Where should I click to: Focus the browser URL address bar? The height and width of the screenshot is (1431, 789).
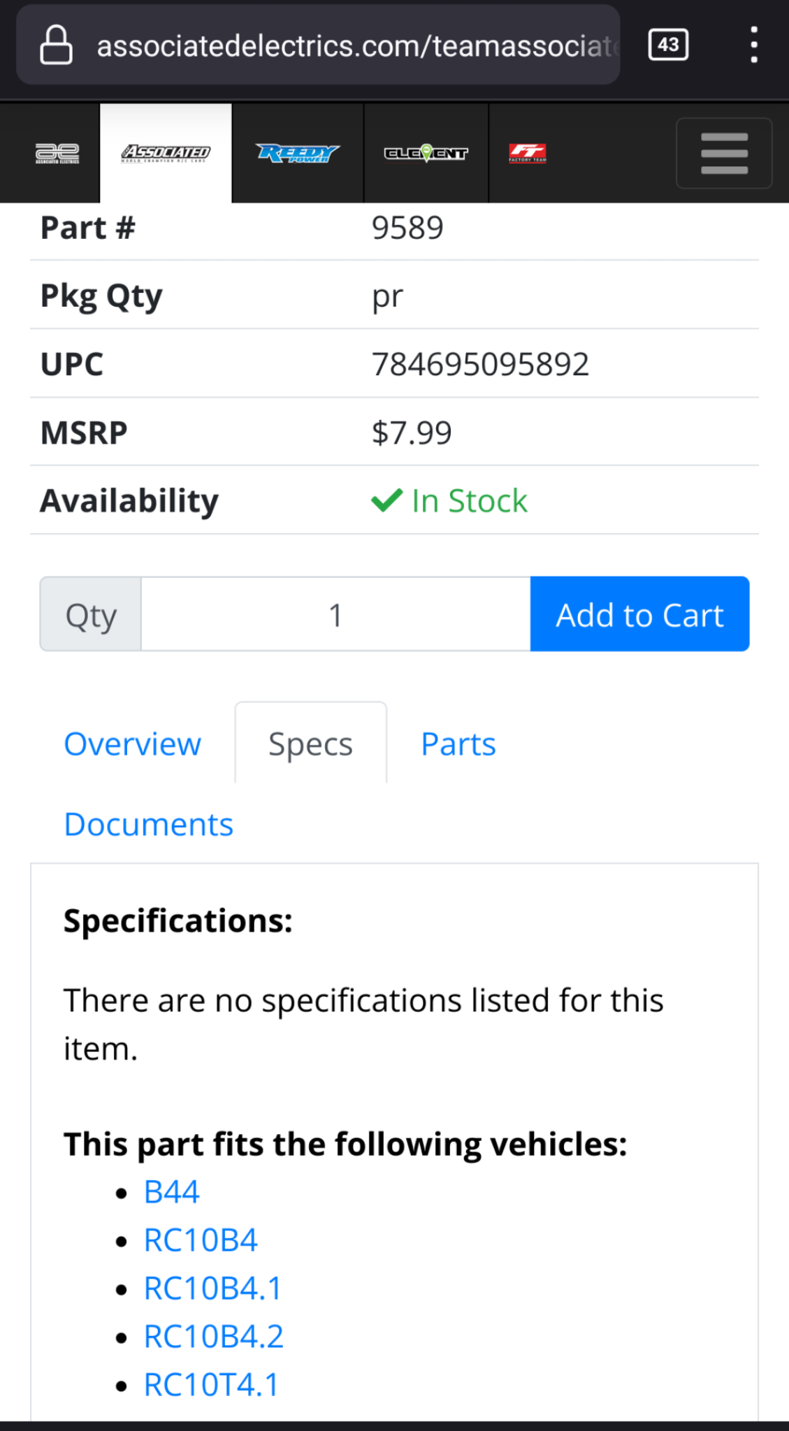pyautogui.click(x=318, y=45)
